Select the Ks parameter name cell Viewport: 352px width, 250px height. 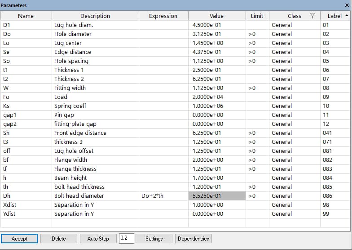(26, 106)
